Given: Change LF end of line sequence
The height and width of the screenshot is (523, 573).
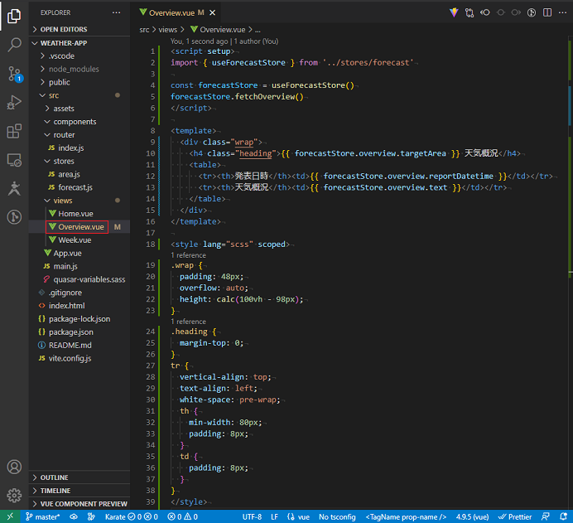Looking at the screenshot, I should 274,516.
